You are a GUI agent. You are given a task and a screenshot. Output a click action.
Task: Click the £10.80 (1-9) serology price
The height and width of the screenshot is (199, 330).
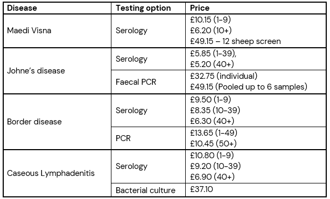coord(212,156)
